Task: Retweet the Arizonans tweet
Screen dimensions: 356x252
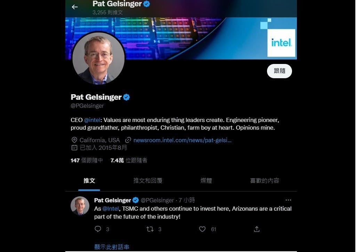Action: [150, 229]
